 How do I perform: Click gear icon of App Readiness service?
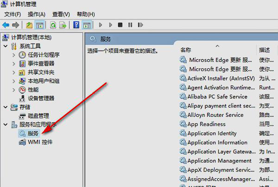click(183, 124)
